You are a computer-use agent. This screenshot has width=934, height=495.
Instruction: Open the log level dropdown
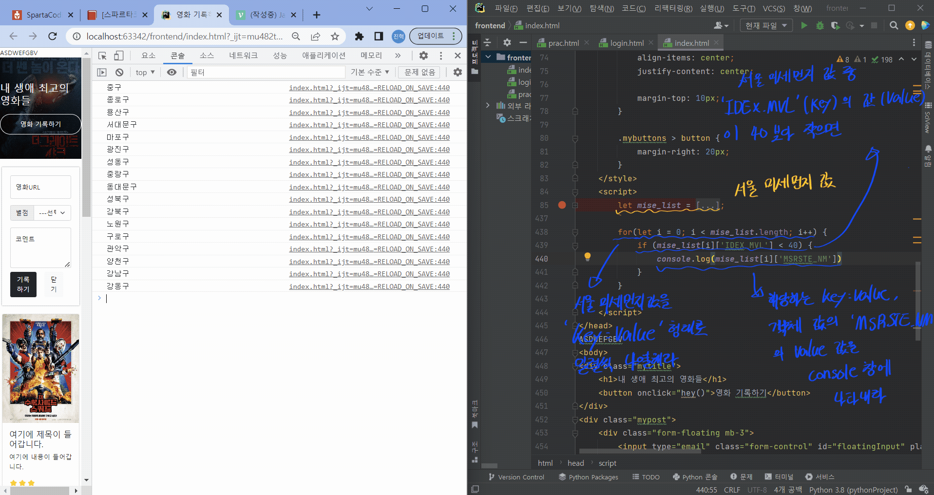(370, 72)
